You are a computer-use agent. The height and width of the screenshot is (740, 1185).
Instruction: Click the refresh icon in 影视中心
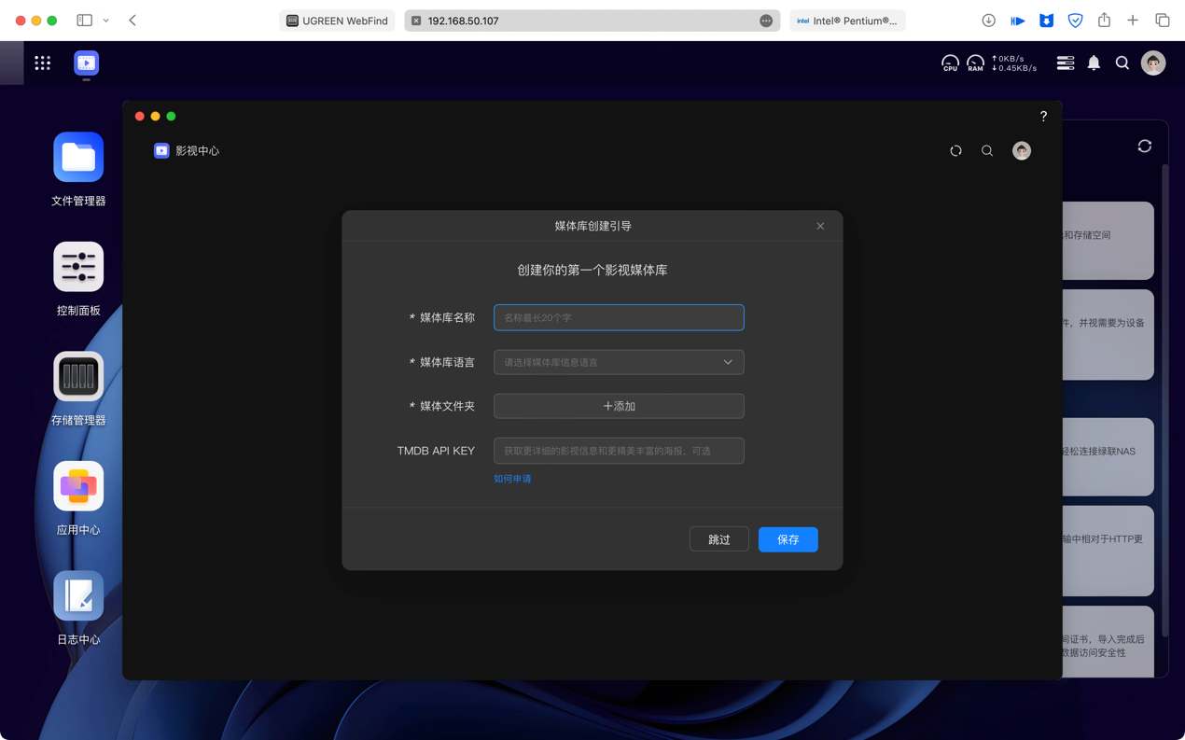point(955,150)
